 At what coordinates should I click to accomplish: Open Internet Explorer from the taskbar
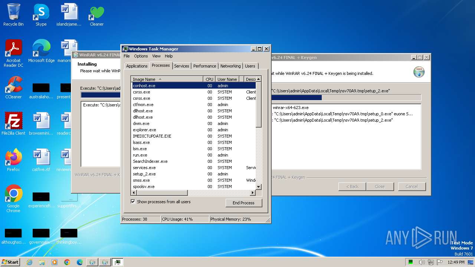tap(29, 262)
